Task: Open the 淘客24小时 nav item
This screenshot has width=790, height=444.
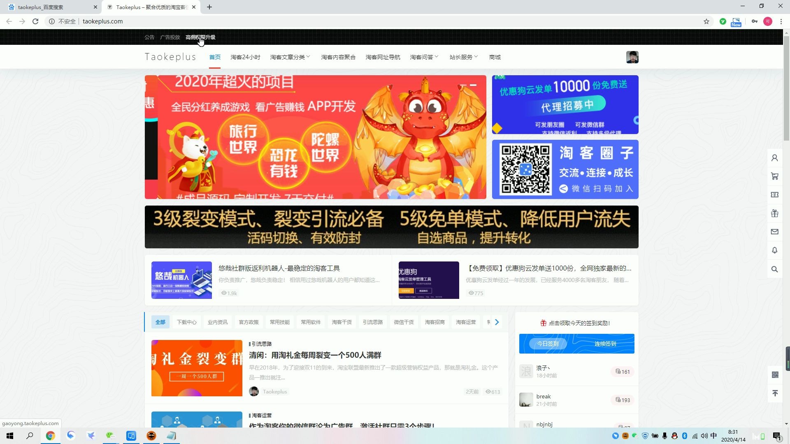Action: 245,57
